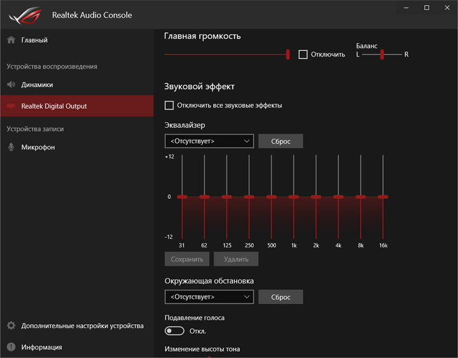Minimize the Realtek Audio Console window
This screenshot has height=358, width=458.
coord(406,8)
